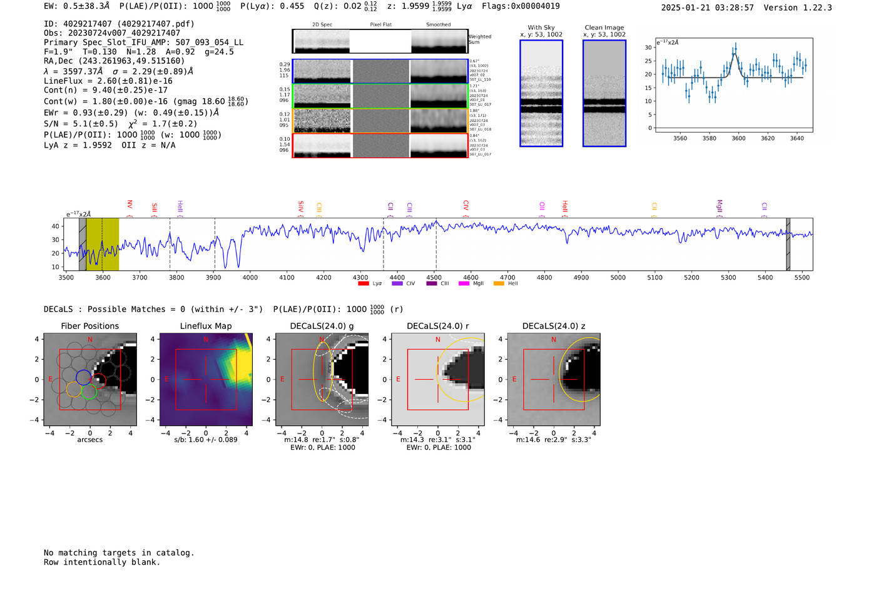Select the blue-bordered 2D spectrum row
This screenshot has height=596, width=876.
tap(380, 71)
